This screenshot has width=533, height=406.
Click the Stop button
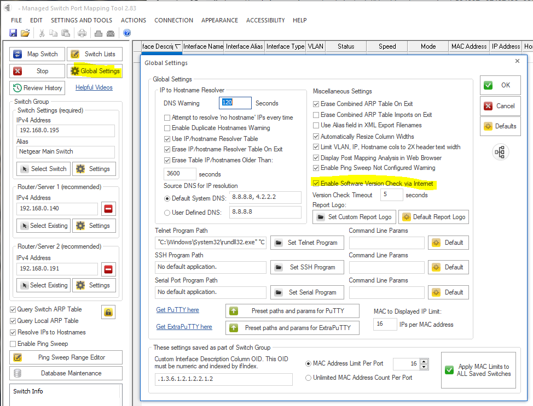(x=37, y=71)
